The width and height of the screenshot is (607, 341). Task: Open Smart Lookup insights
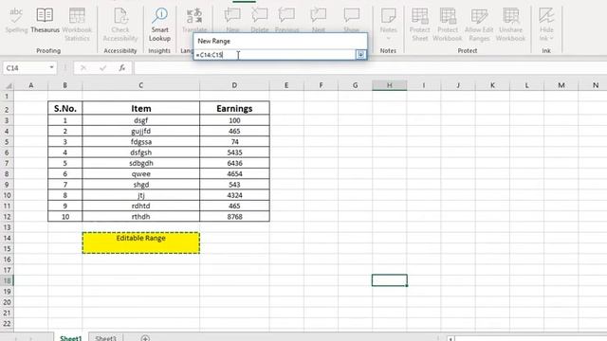click(x=159, y=24)
